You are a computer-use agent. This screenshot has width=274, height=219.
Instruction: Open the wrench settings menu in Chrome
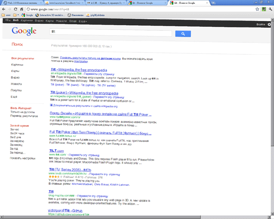[x=270, y=9]
